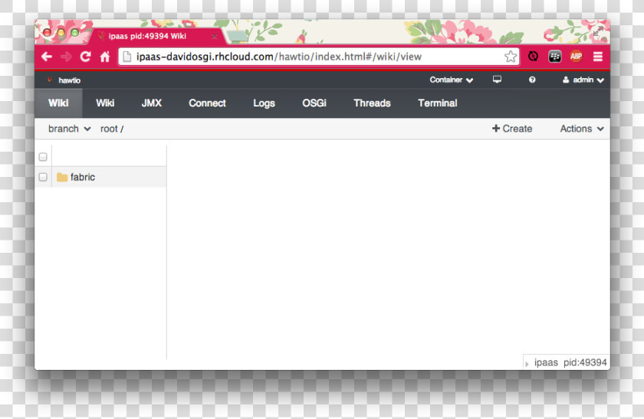644x419 pixels.
Task: Expand the admin user menu
Action: coord(583,80)
